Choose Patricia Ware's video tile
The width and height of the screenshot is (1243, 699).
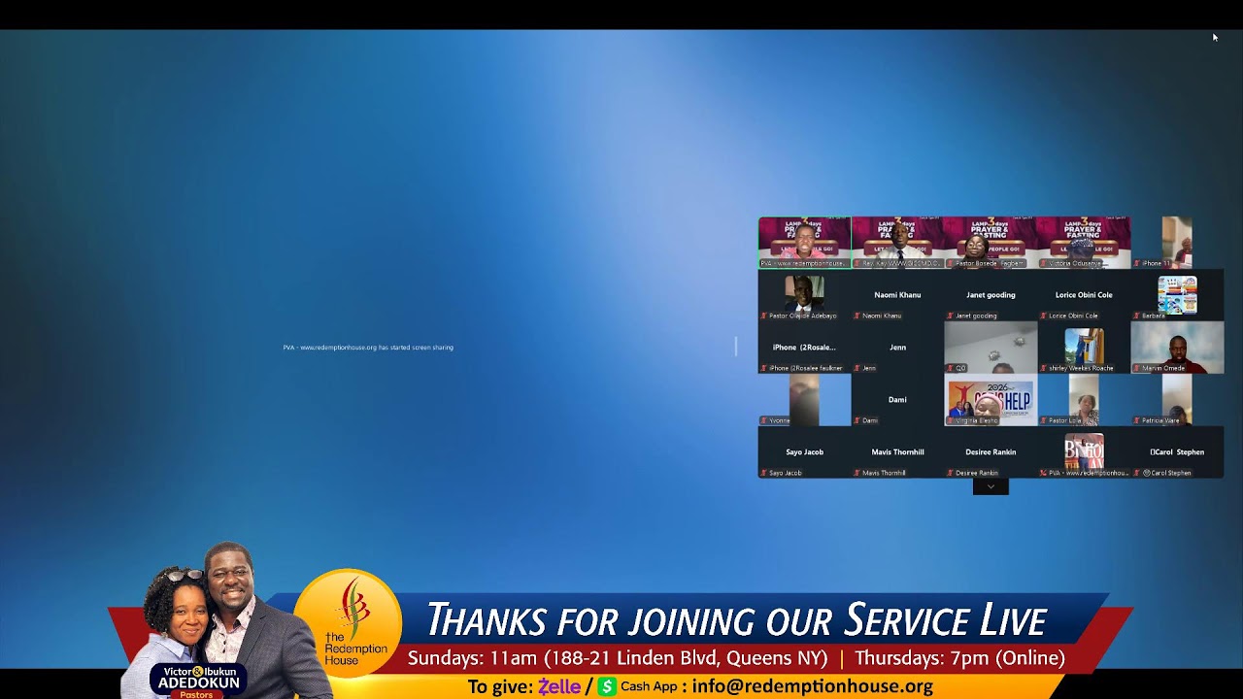1177,400
